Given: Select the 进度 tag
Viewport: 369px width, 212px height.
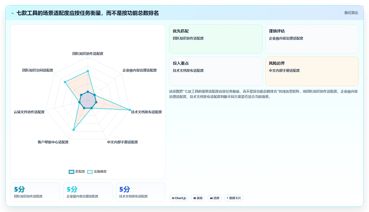Looking at the screenshot, I should 215,198.
